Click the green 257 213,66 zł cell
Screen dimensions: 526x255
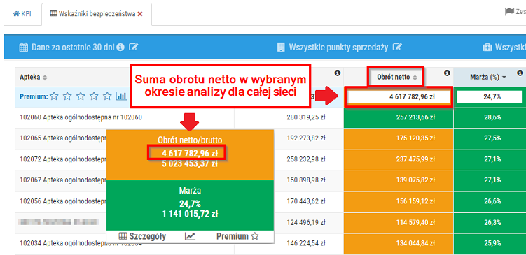(399, 117)
